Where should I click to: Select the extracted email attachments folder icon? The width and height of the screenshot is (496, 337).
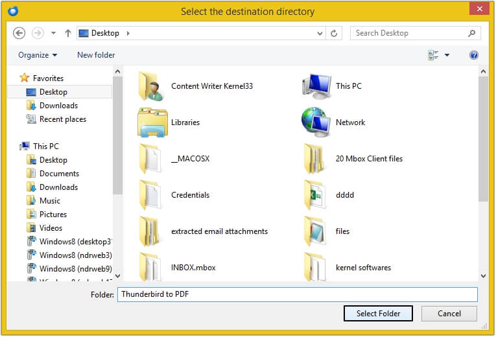pyautogui.click(x=150, y=231)
